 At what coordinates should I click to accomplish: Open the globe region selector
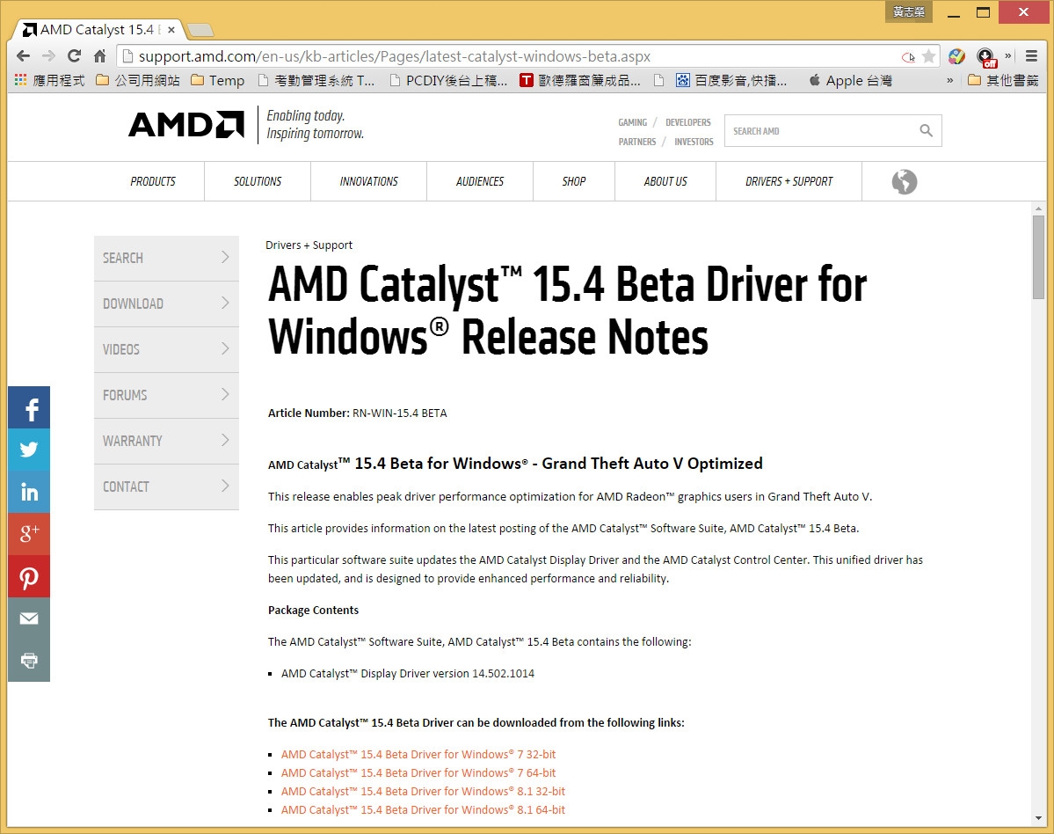[904, 181]
